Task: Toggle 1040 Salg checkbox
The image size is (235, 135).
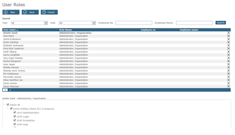Action: pos(14,124)
